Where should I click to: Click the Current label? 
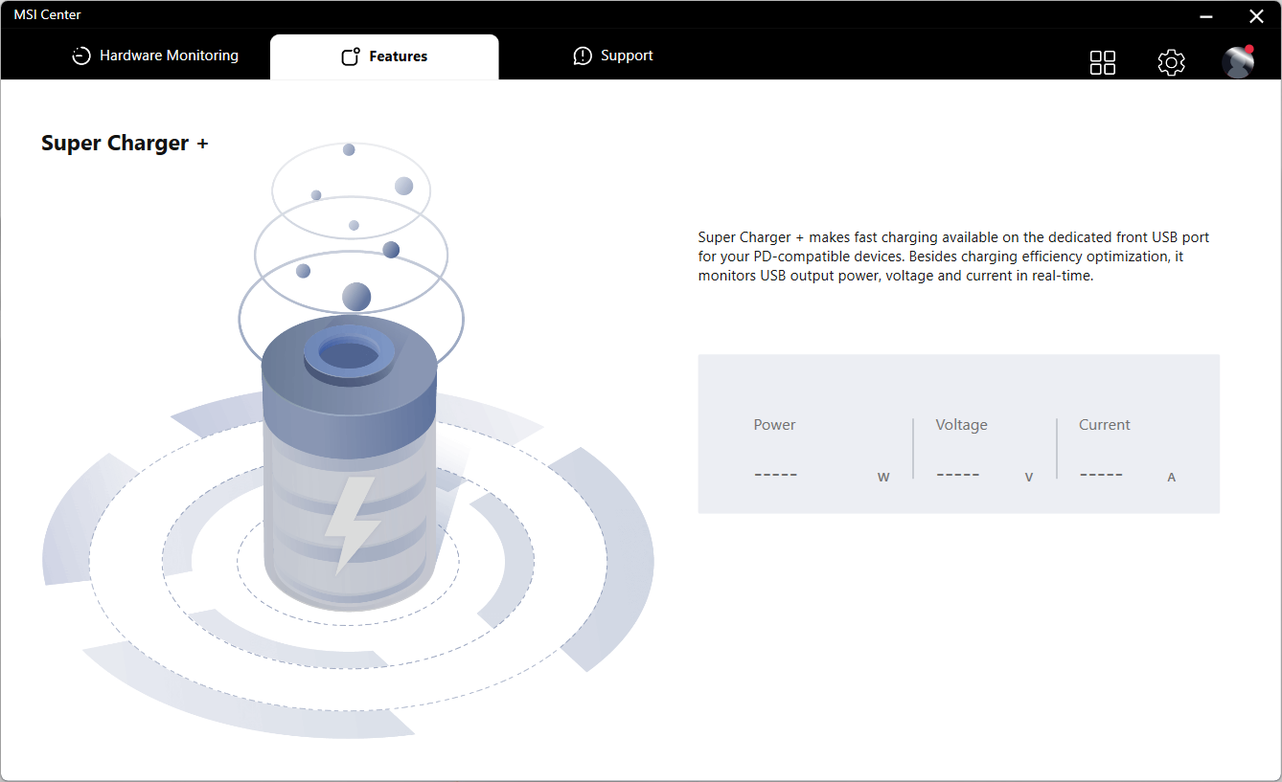click(x=1105, y=425)
